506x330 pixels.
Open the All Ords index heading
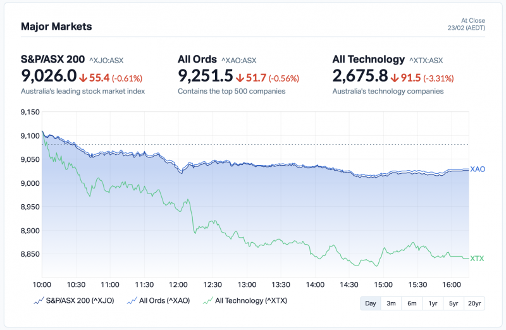tap(197, 59)
